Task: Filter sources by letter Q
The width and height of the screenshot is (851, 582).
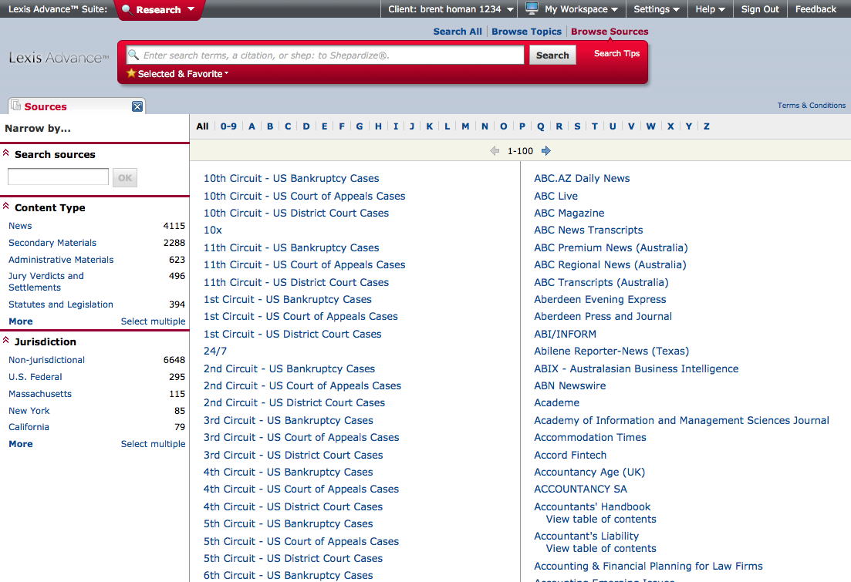Action: click(x=541, y=126)
